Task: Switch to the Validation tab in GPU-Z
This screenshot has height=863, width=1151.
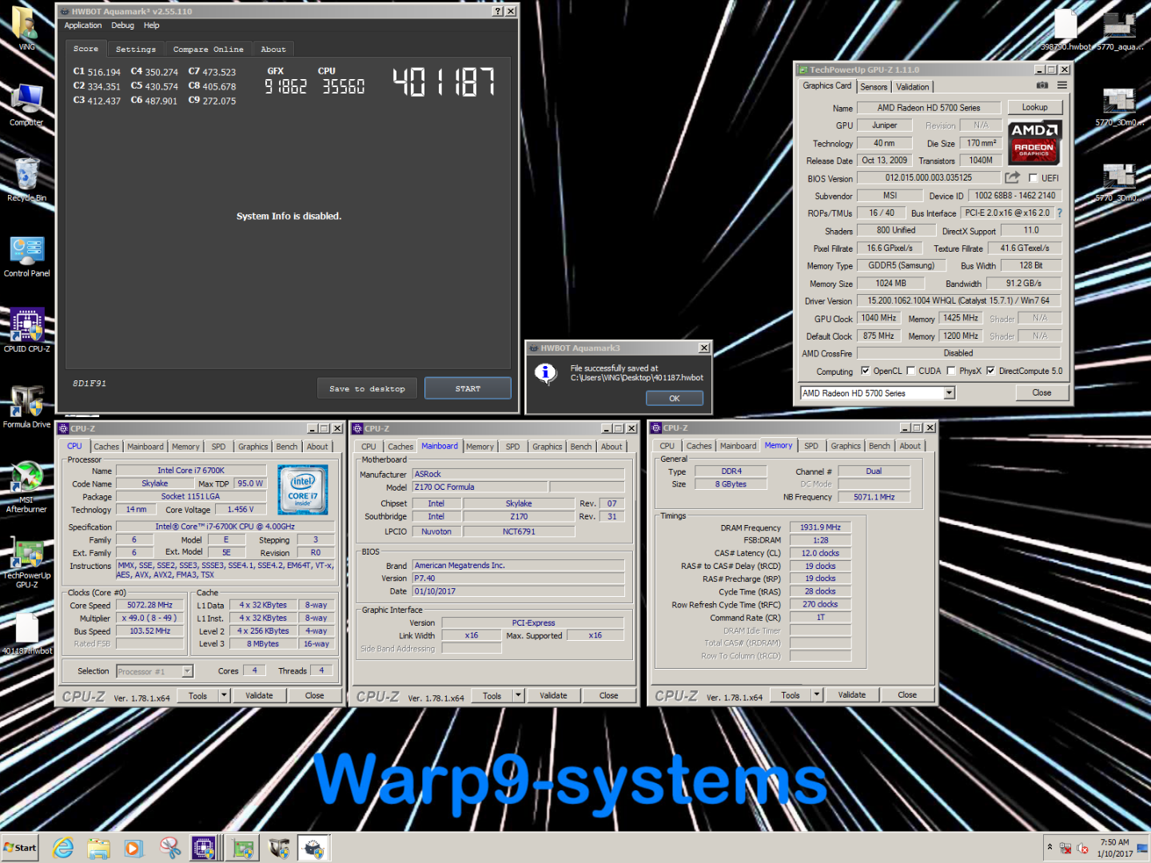Action: [x=912, y=87]
